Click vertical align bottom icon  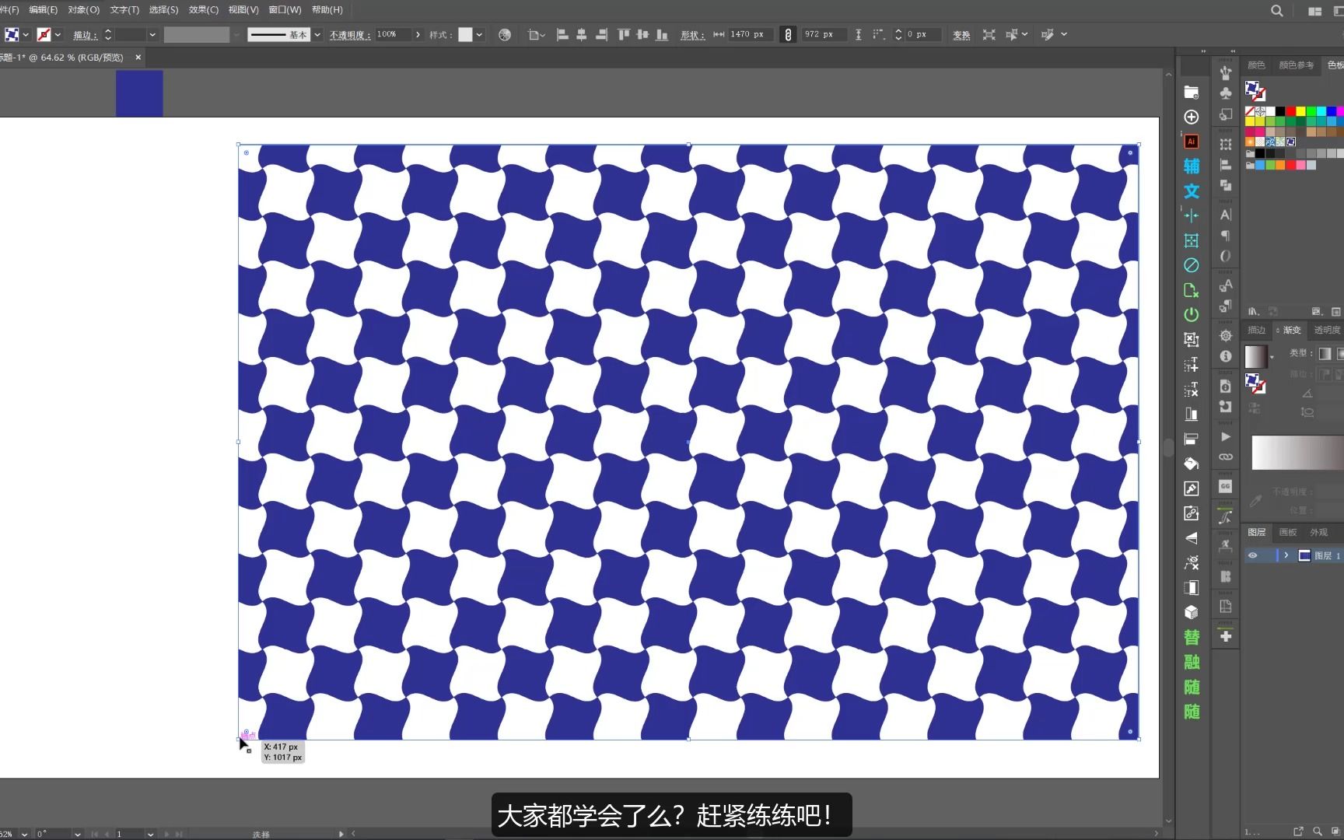coord(662,35)
